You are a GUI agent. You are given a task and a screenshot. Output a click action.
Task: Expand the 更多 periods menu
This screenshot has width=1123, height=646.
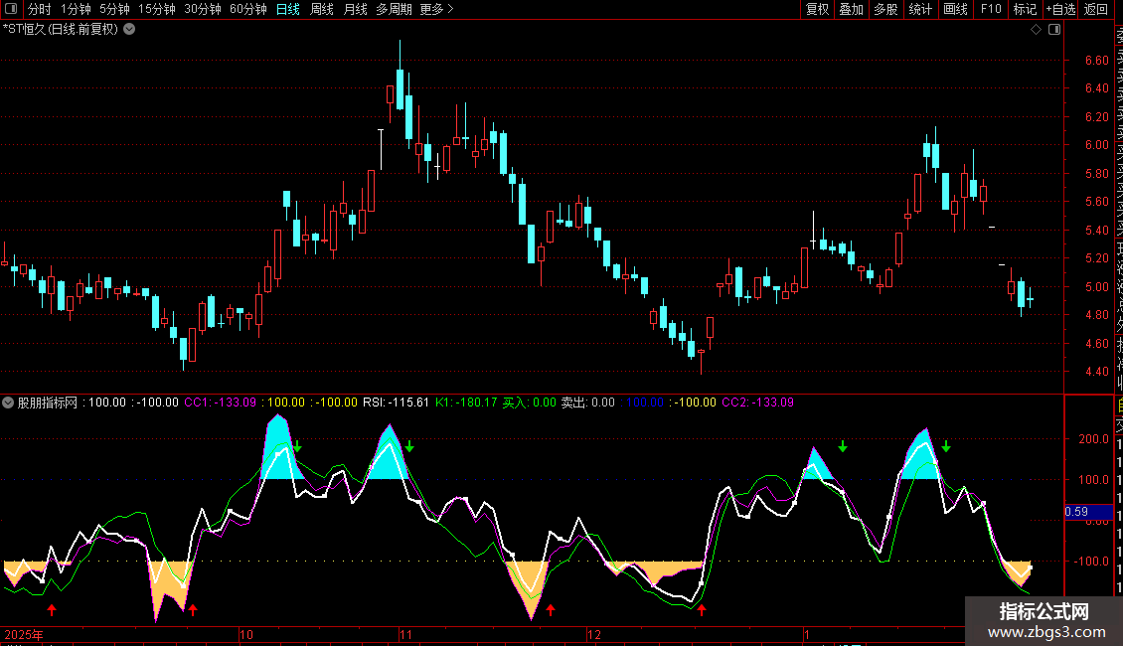[x=436, y=9]
